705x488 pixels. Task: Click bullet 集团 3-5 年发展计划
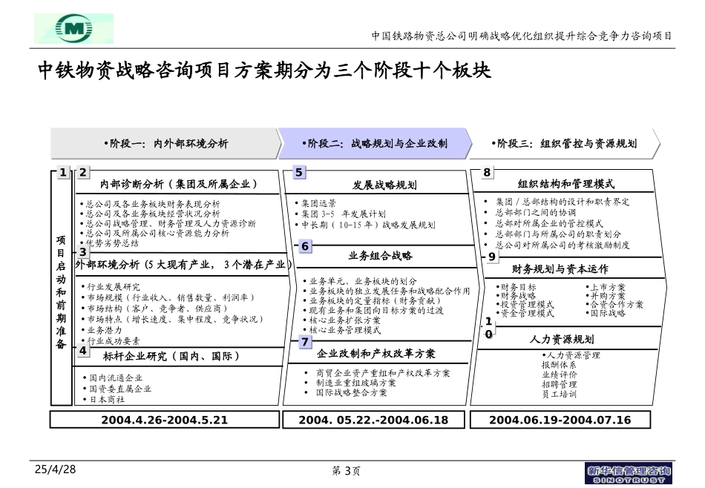(341, 214)
